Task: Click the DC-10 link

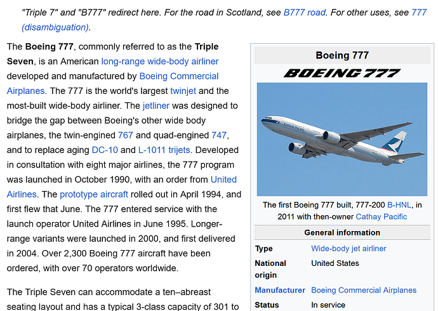Action: 105,150
